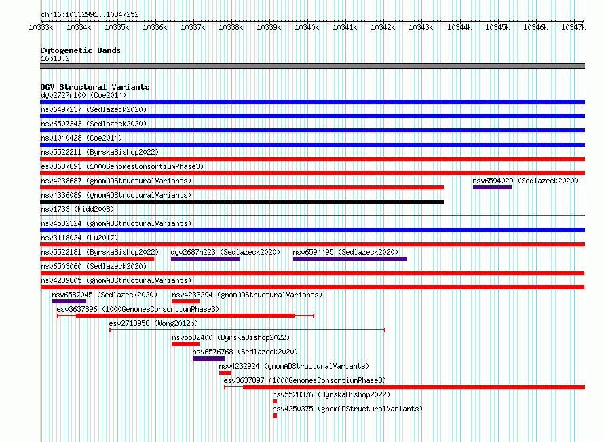Click the red bar under nsv5532400
Viewport: 604px width, 442px height.
coord(186,344)
